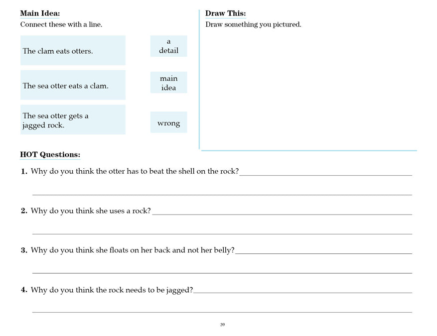
Task: Click the "HOT Questions:" heading
Action: (49, 154)
